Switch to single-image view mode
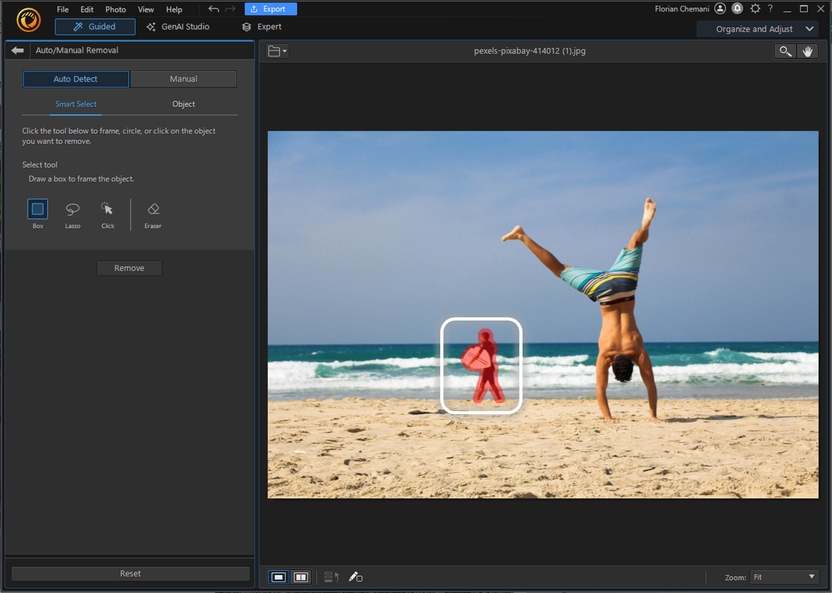Screen dimensions: 832x593 pos(278,577)
